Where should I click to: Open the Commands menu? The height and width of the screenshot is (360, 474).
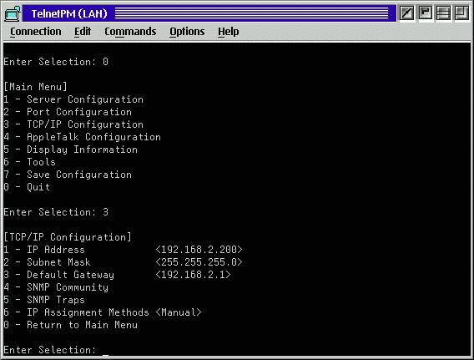(x=130, y=32)
